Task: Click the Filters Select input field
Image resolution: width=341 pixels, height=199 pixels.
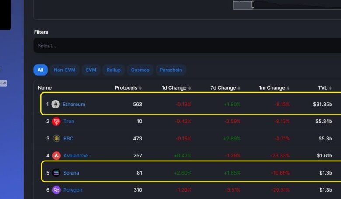Action: click(x=175, y=45)
